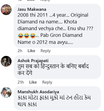The height and width of the screenshot is (111, 104).
Task: Click the middle laughing emoji in Jasu's comment
Action: (x=27, y=35)
